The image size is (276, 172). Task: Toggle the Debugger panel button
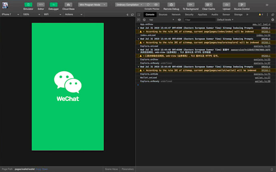coord(54,5)
